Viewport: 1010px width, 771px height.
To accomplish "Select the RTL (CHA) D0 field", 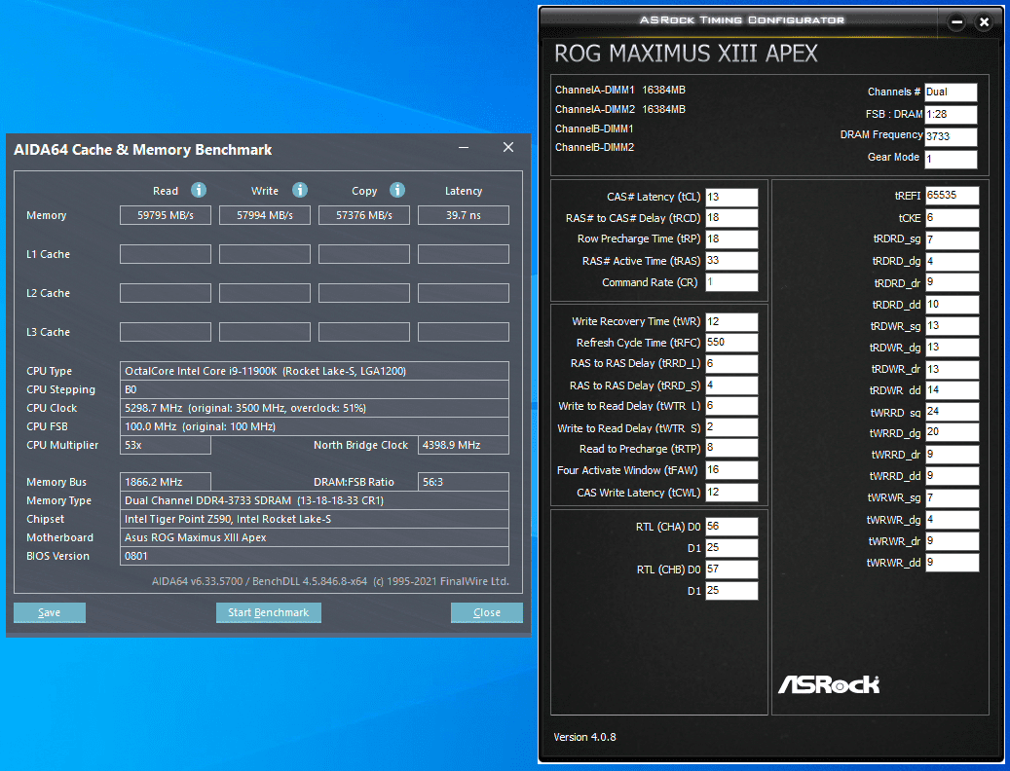I will (731, 527).
